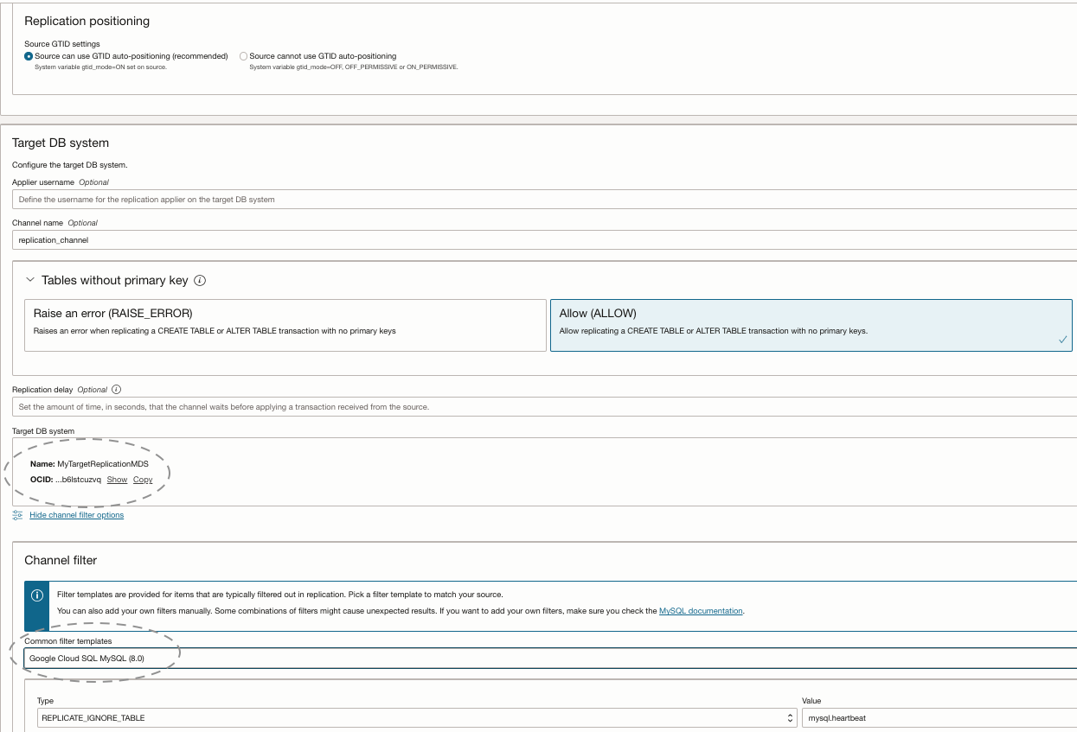Click the Value field containing mysql.heartbeat
Image resolution: width=1077 pixels, height=732 pixels.
click(939, 718)
